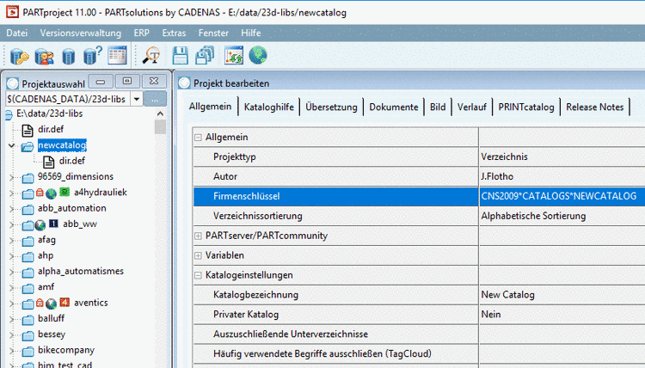The height and width of the screenshot is (368, 645).
Task: Collapse the newcatalog tree node
Action: tap(11, 145)
